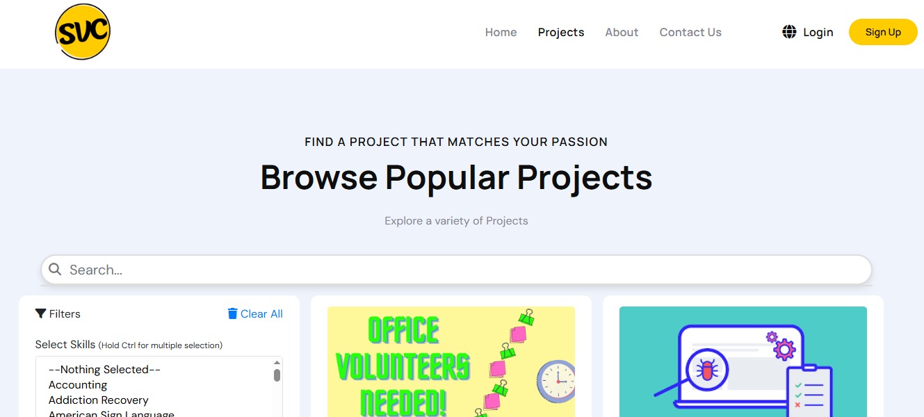
Task: Choose Accounting in the skills list
Action: click(x=78, y=385)
